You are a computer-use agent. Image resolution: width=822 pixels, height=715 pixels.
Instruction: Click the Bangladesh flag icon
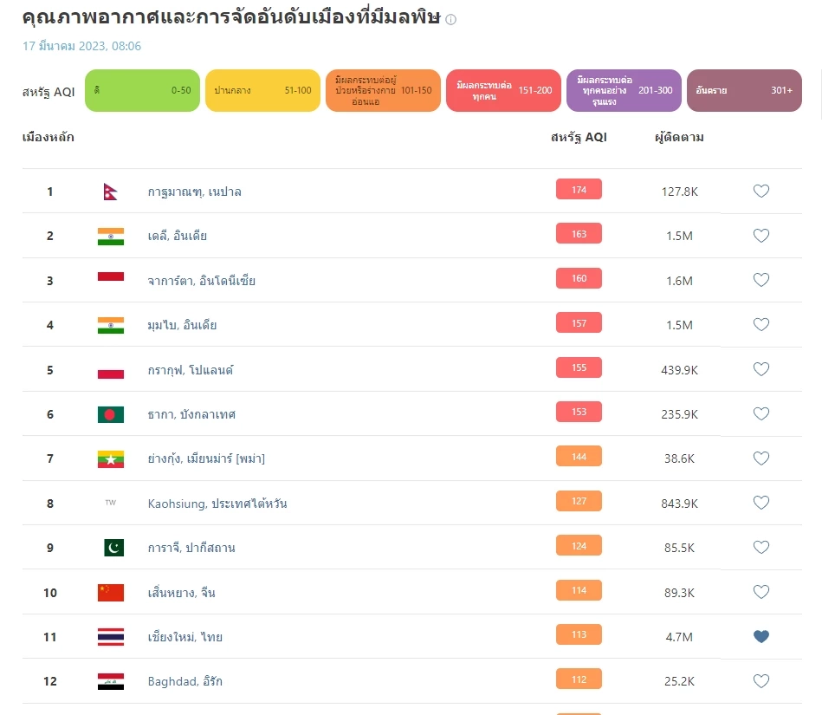coord(110,414)
